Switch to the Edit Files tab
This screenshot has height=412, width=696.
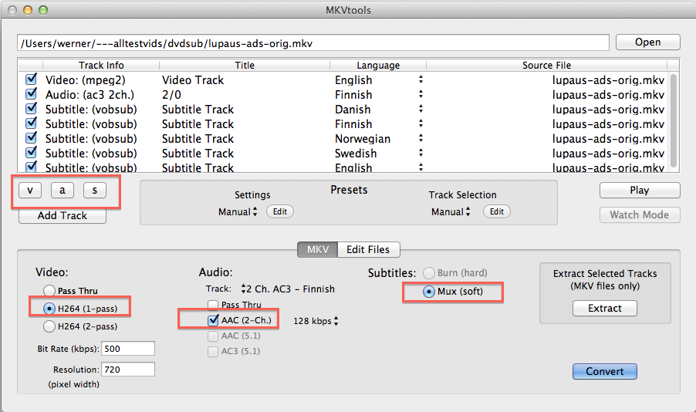click(x=368, y=249)
